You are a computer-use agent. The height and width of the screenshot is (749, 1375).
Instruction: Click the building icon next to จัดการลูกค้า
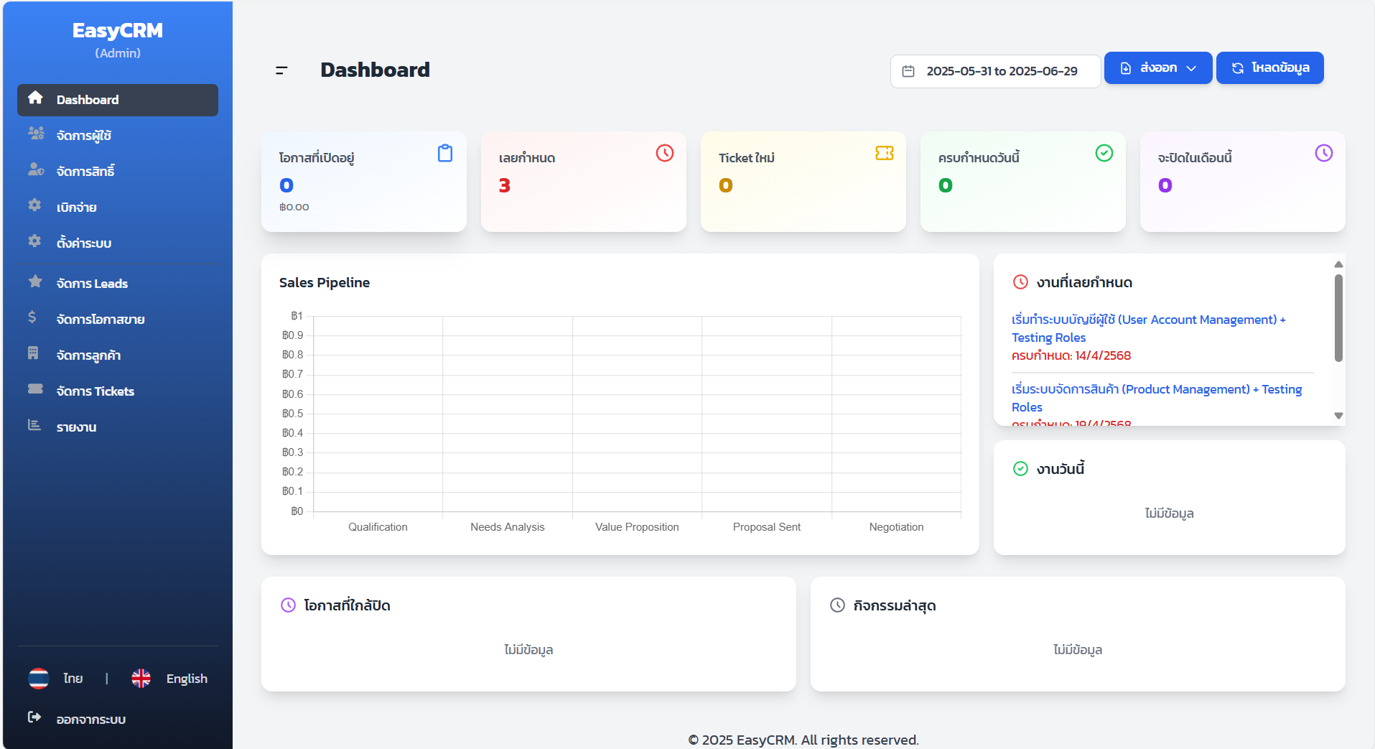[x=33, y=353]
